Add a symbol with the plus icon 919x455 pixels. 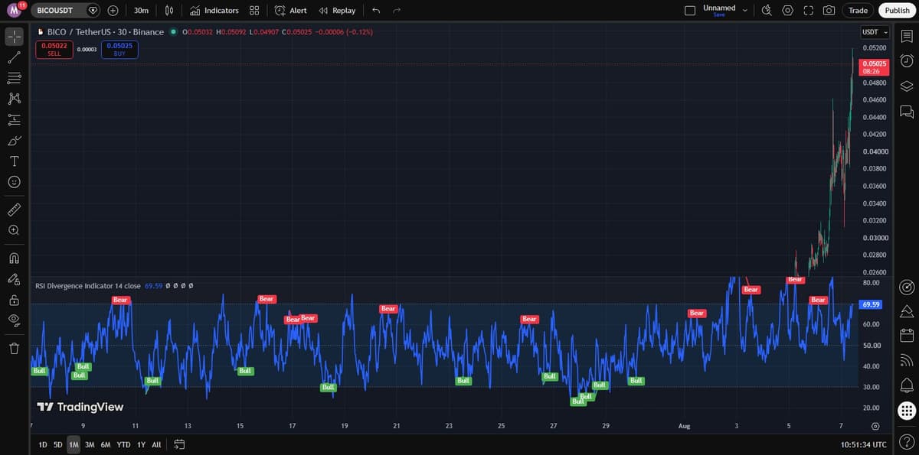point(113,11)
